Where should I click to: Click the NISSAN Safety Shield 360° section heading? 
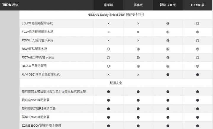click(116, 15)
